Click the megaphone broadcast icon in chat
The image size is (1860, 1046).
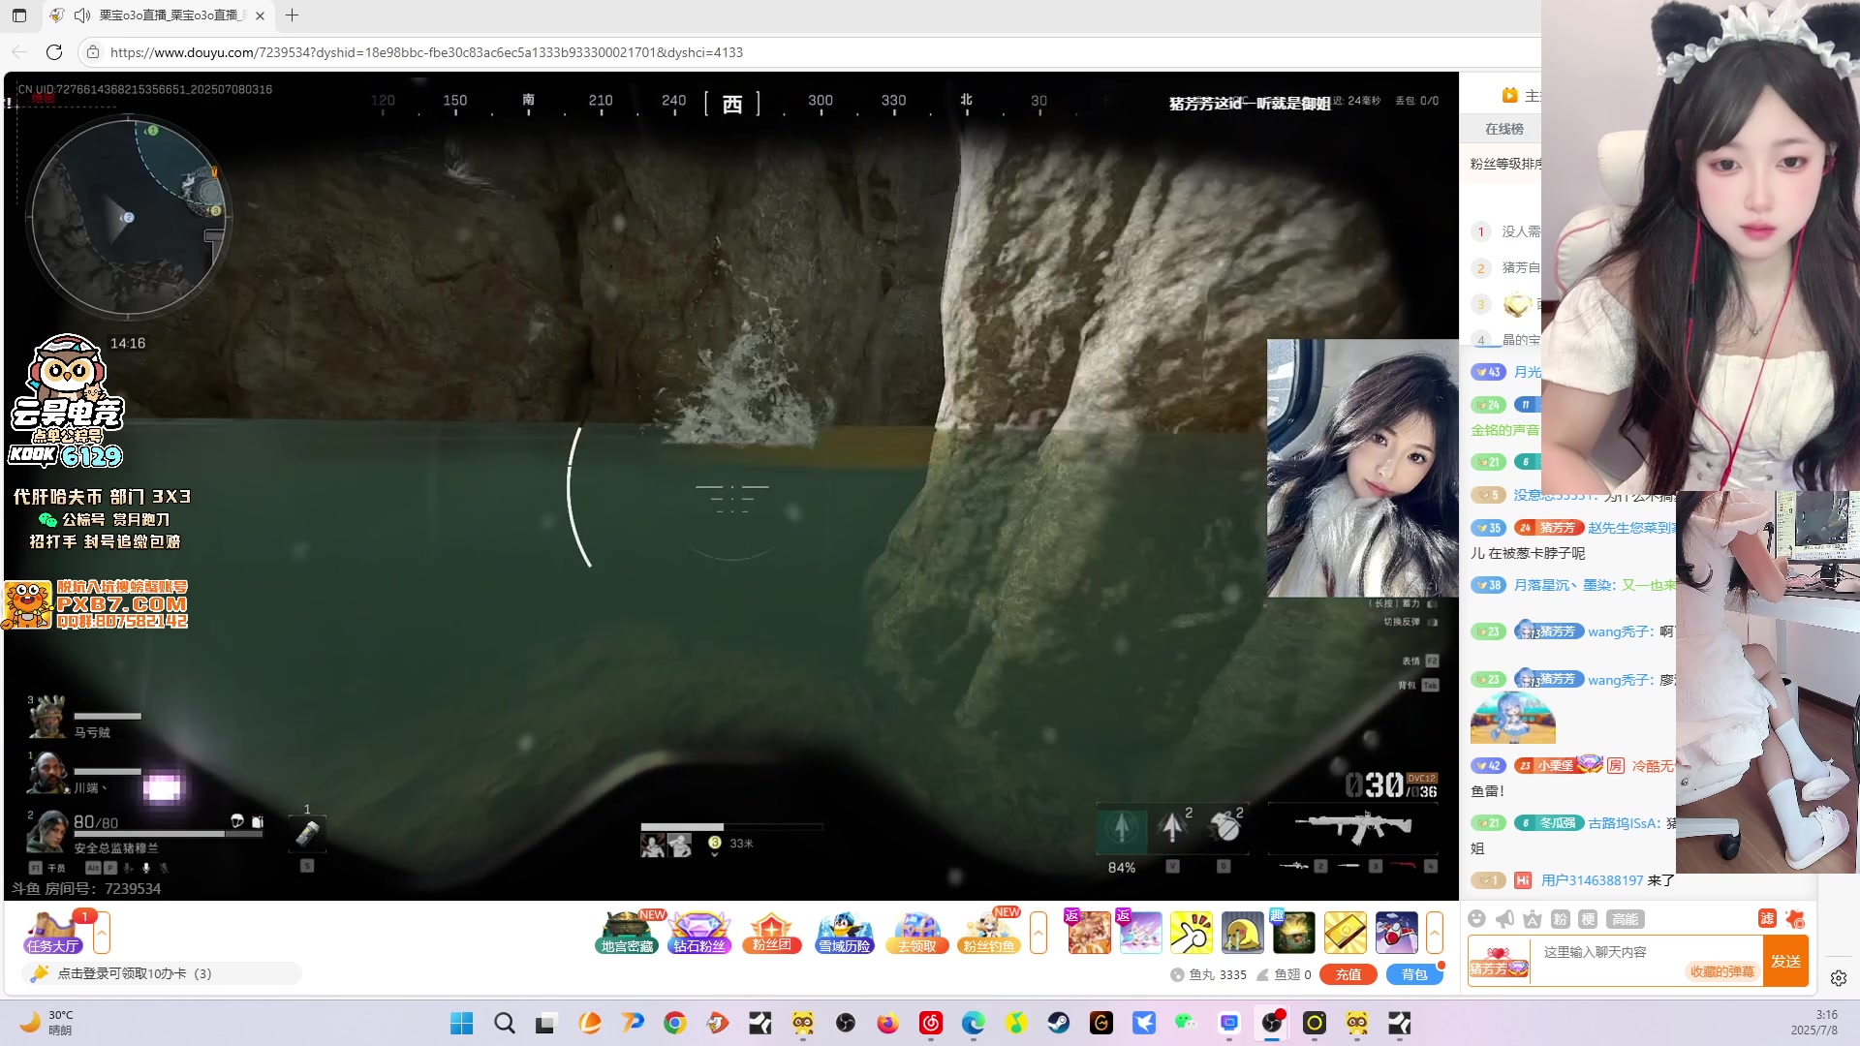tap(1504, 918)
